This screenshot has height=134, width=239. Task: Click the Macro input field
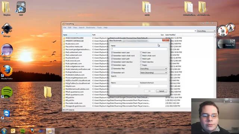click(124, 86)
